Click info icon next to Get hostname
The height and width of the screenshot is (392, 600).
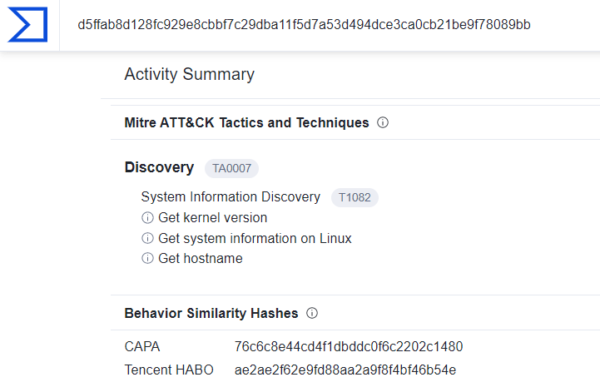tap(147, 258)
